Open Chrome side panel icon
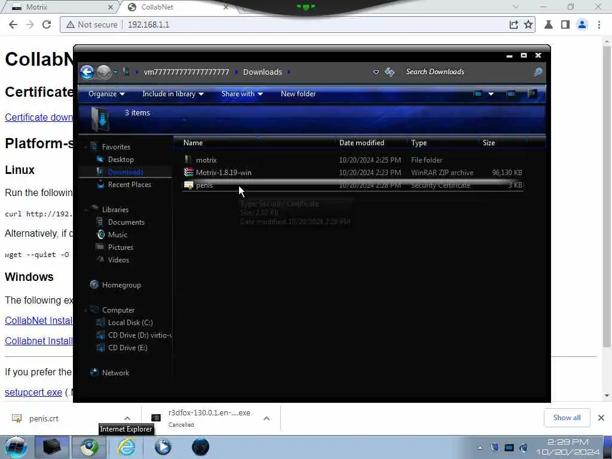 565,25
